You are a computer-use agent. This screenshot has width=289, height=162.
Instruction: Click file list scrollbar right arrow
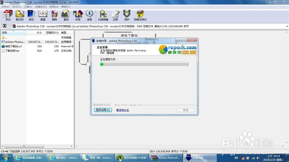tap(71, 146)
